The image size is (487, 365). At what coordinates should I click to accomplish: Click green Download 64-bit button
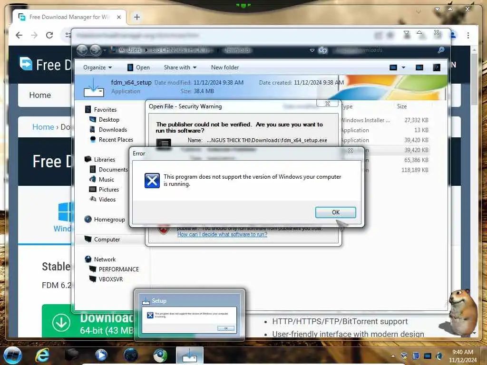click(88, 322)
